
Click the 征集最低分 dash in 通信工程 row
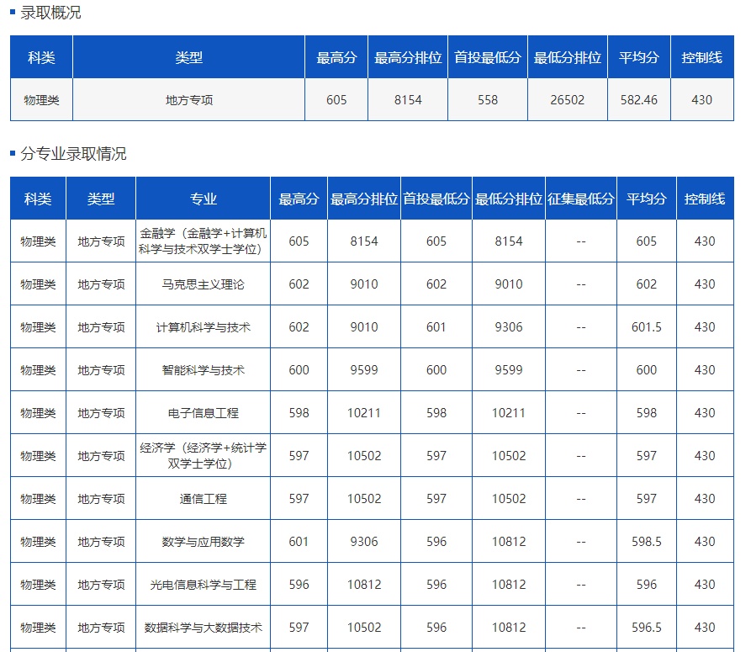pos(581,499)
